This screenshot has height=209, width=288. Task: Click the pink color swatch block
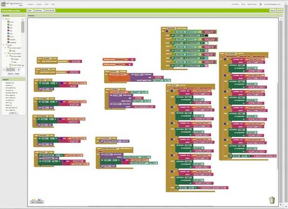coord(206,66)
